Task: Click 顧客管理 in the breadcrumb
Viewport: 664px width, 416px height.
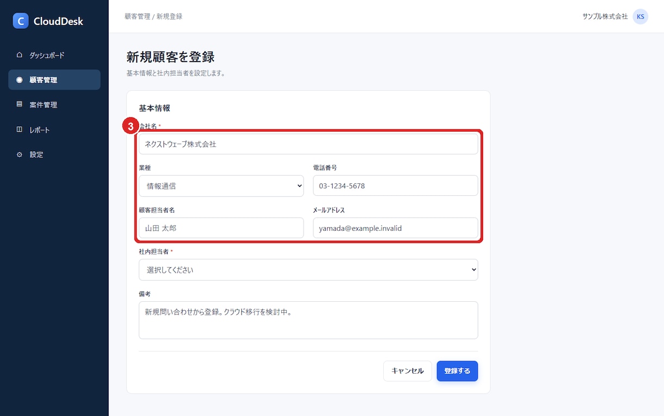Action: 137,17
